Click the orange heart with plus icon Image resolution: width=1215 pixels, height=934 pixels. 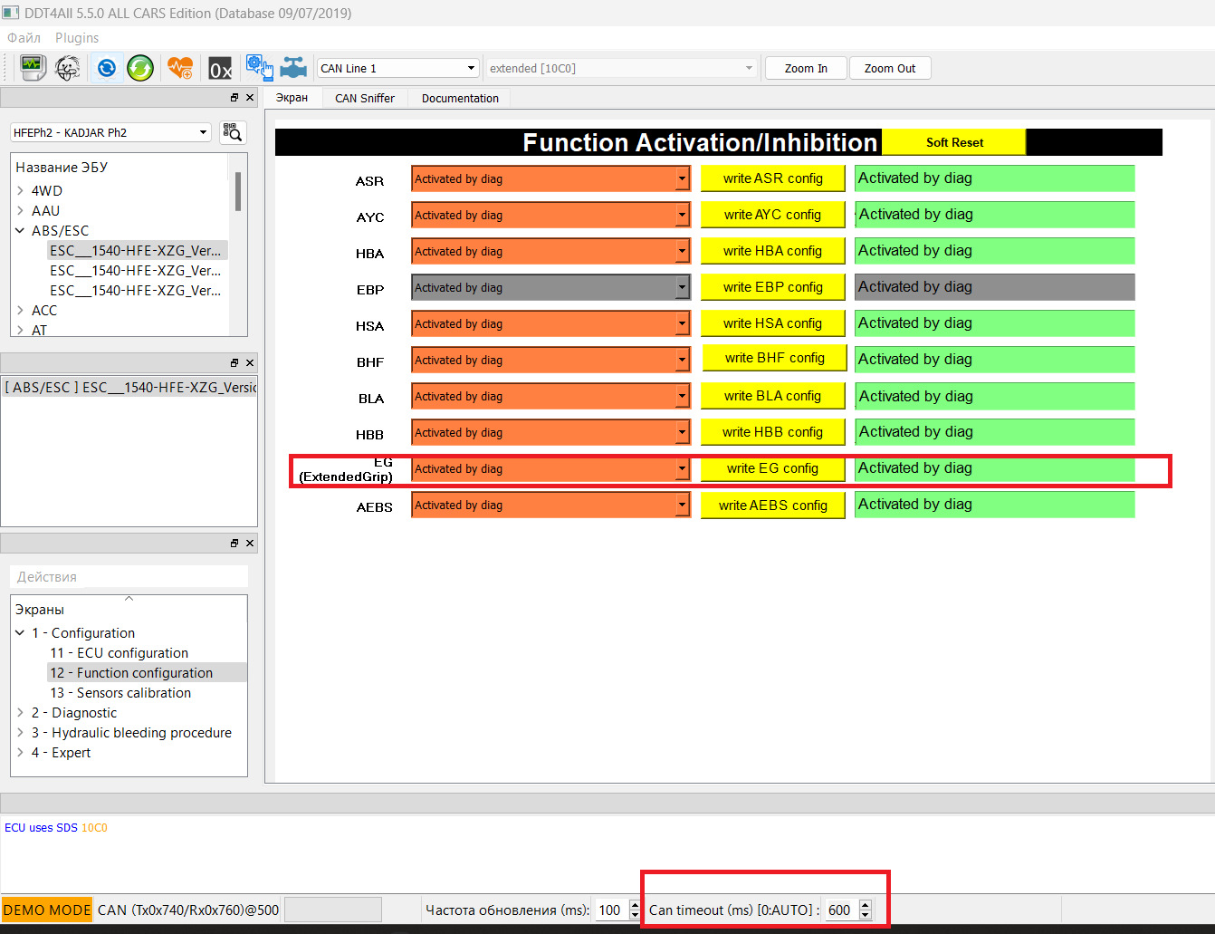180,68
